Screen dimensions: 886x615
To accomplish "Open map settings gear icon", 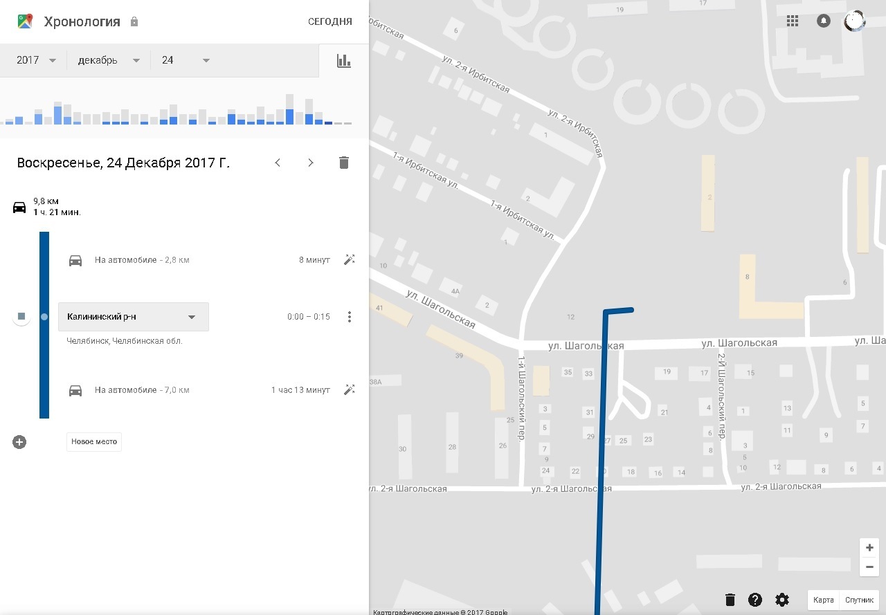I will pos(782,600).
